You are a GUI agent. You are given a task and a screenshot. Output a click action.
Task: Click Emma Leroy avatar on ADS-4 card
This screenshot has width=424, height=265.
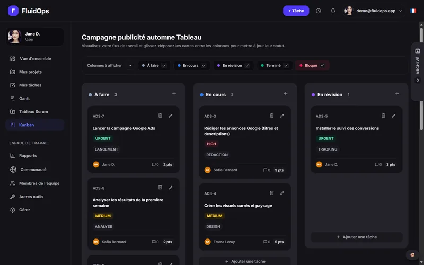[207, 242]
